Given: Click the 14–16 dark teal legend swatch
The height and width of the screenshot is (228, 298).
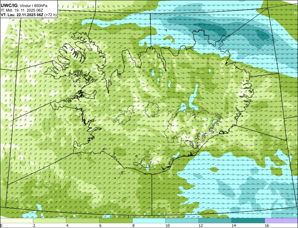Looking at the screenshot, I should pyautogui.click(x=248, y=221).
